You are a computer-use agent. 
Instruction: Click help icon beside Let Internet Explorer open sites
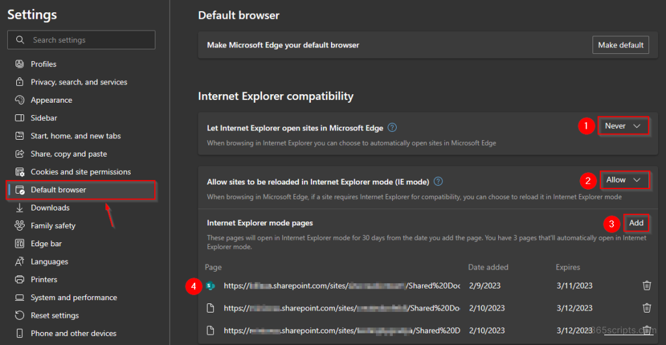pos(392,127)
